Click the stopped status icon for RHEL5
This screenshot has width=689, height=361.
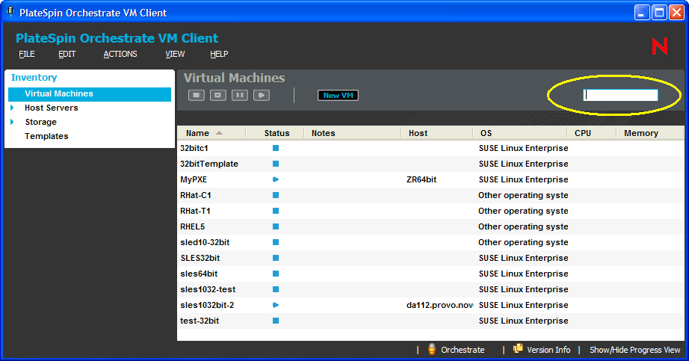point(276,226)
